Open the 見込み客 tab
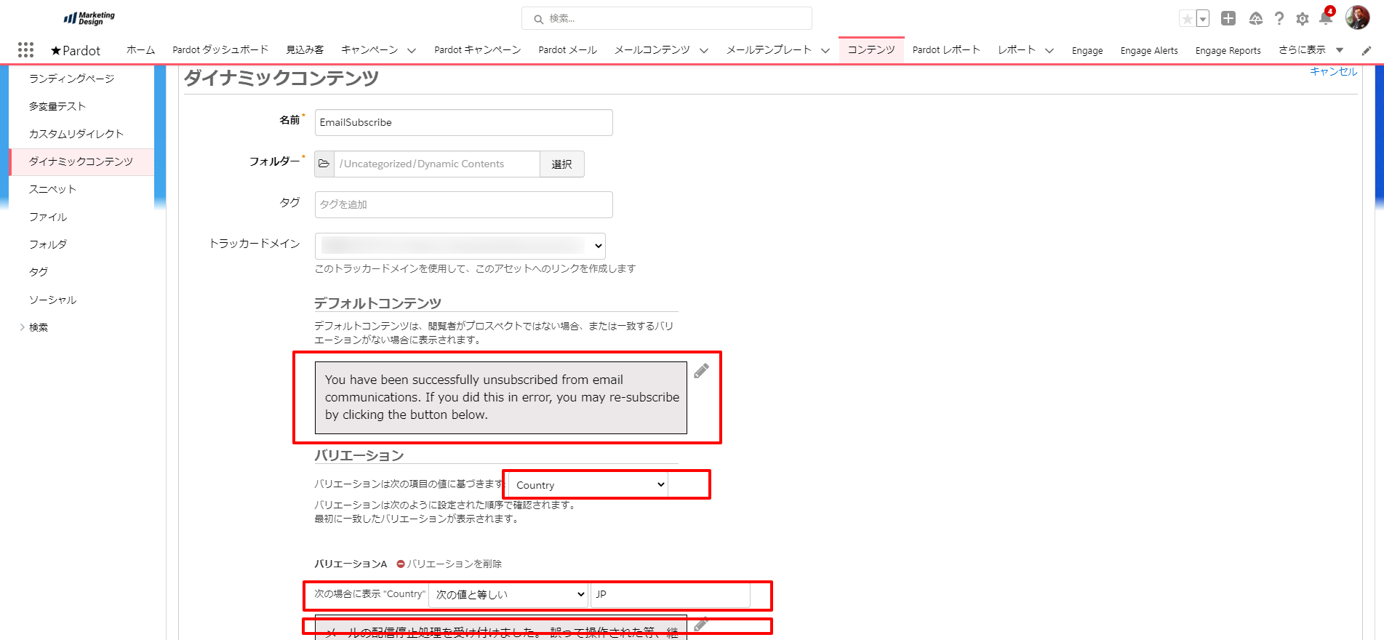Screen dimensions: 1384x640 tap(305, 50)
